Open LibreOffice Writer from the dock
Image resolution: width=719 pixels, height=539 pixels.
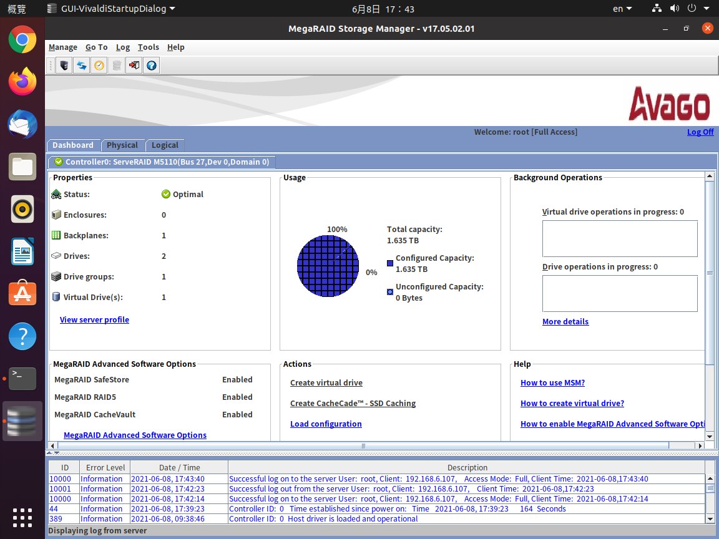[x=22, y=251]
